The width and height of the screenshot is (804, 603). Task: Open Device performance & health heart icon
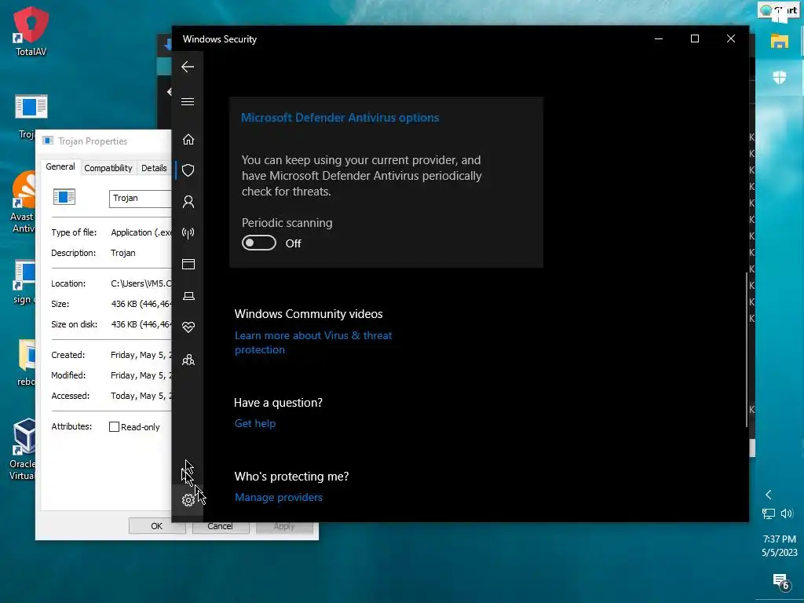188,327
